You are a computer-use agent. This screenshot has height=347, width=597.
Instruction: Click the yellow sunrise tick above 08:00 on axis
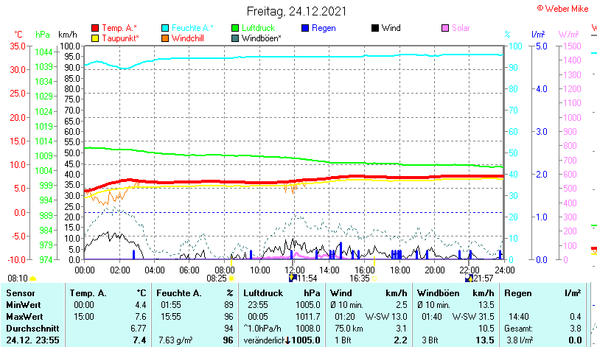231,261
